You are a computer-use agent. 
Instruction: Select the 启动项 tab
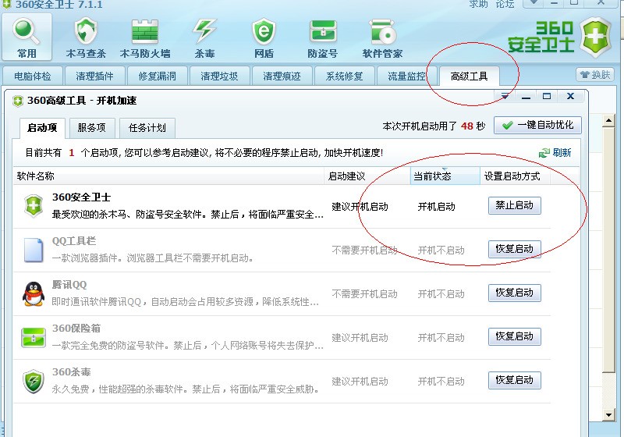tap(43, 128)
